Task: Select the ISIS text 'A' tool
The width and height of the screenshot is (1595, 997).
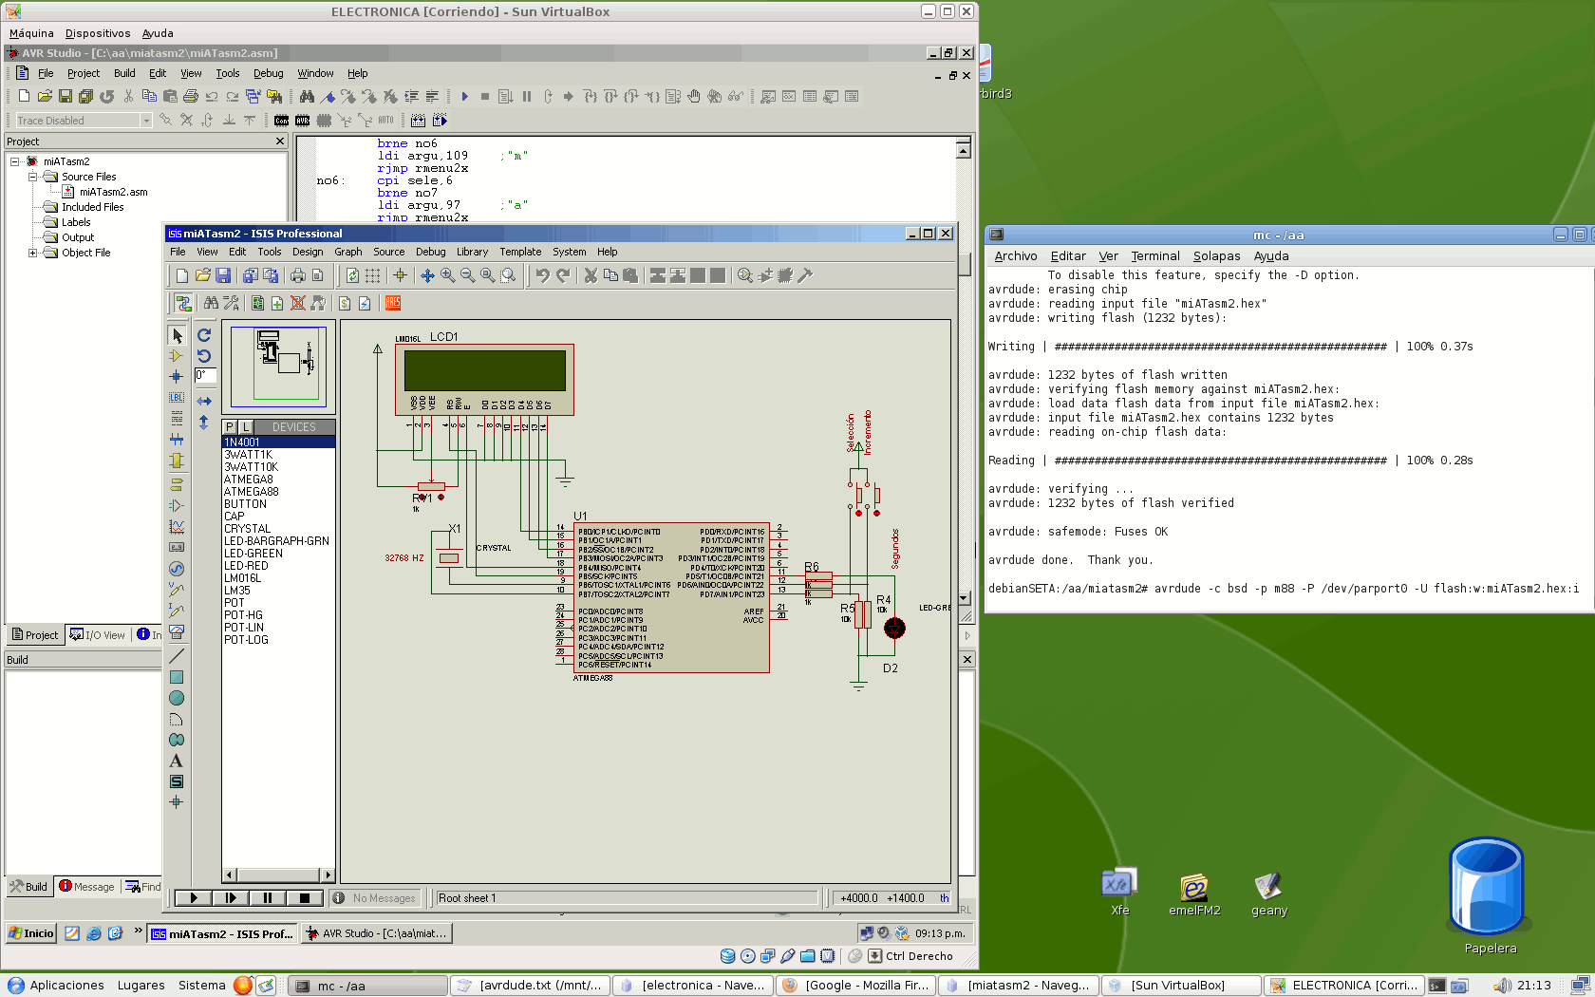Action: [177, 761]
